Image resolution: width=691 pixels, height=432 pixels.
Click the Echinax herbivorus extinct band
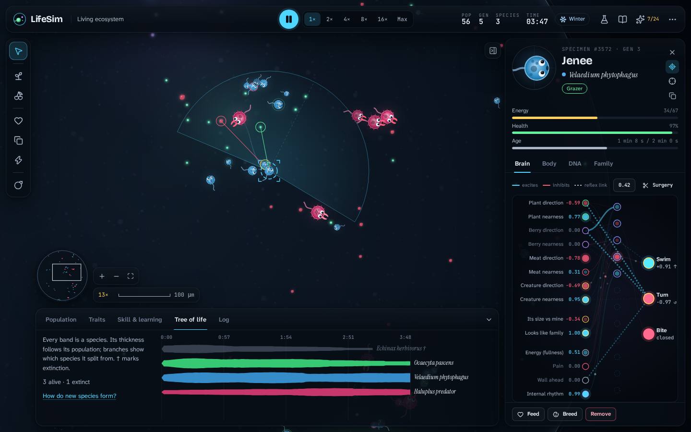[x=267, y=348]
